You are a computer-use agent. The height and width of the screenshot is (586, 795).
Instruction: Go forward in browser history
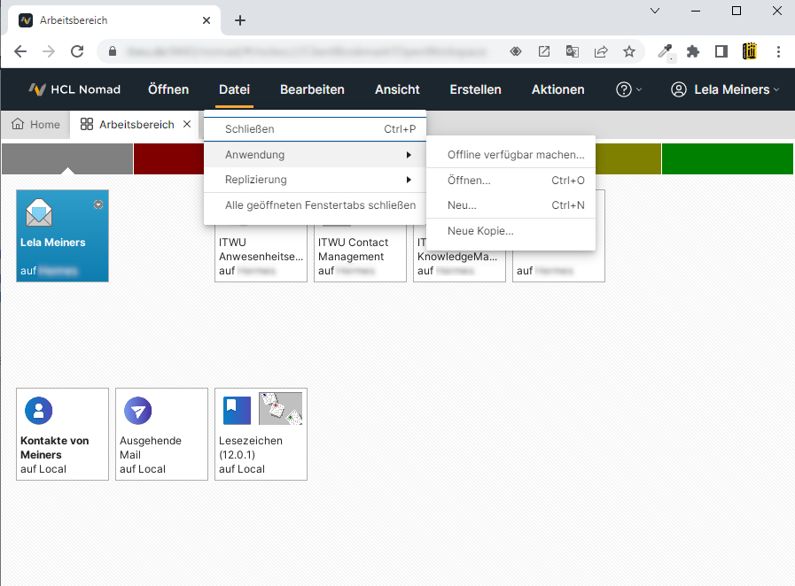pos(49,51)
